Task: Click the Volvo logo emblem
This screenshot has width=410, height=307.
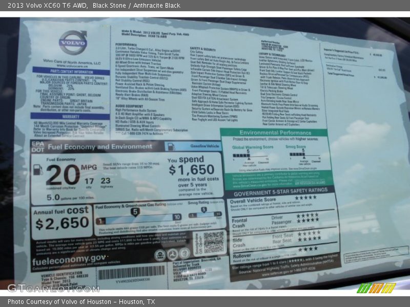Action: click(x=72, y=42)
